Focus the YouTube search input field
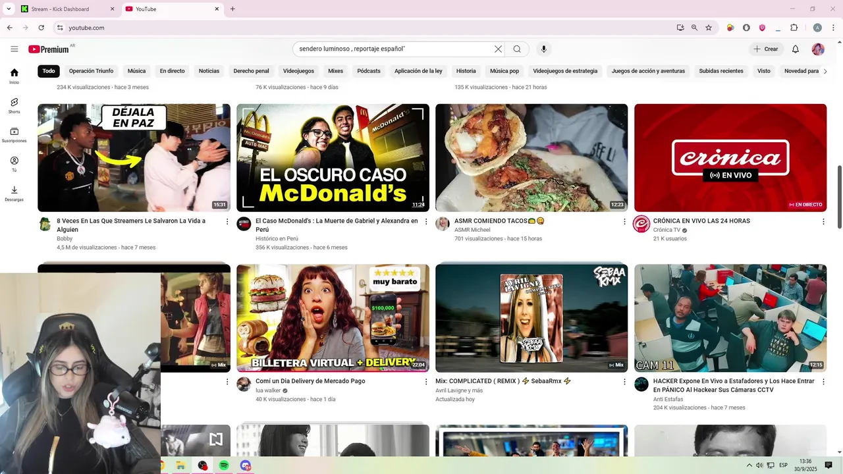 pos(394,49)
